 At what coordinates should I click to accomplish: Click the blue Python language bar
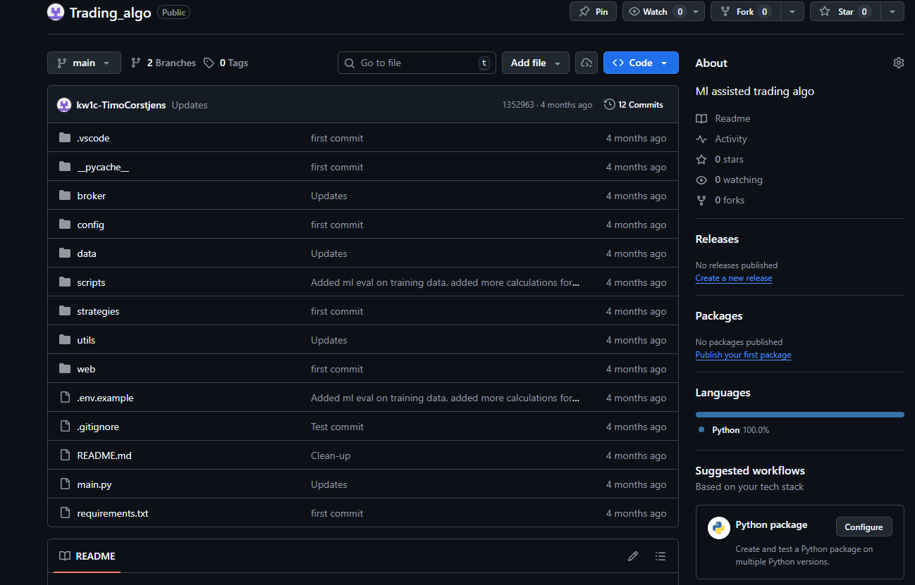pyautogui.click(x=799, y=415)
